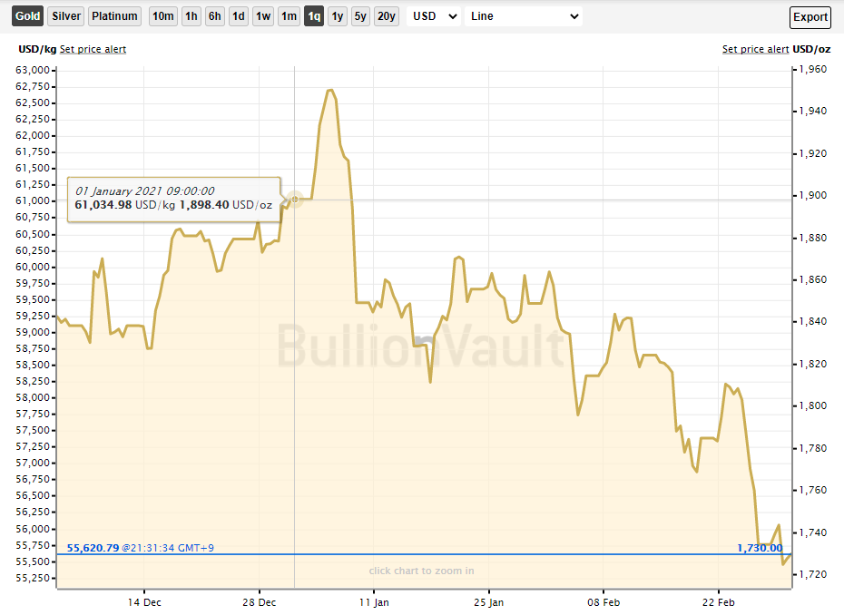Screen dimensions: 844x615
Task: Switch to Silver prices
Action: 66,16
